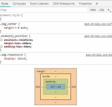
Task: Toggle the :hov element state button
Action: 93,10
